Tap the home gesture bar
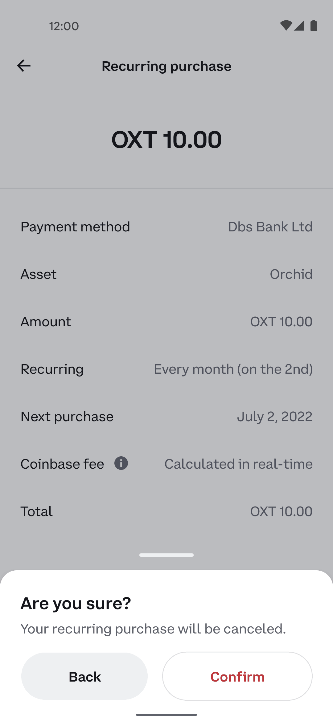The width and height of the screenshot is (333, 721). [x=166, y=715]
